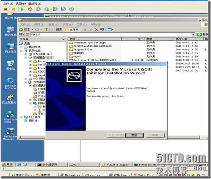Click show desktop quick launch icon
This screenshot has width=211, height=179.
[x=25, y=164]
